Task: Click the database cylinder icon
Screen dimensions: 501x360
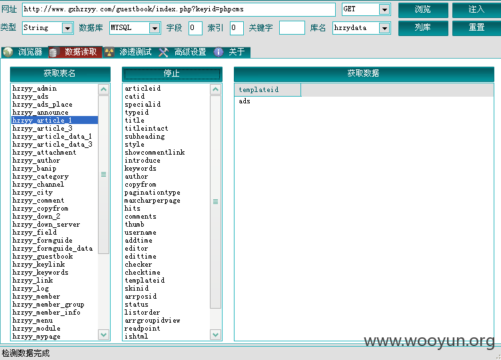Action: 53,52
